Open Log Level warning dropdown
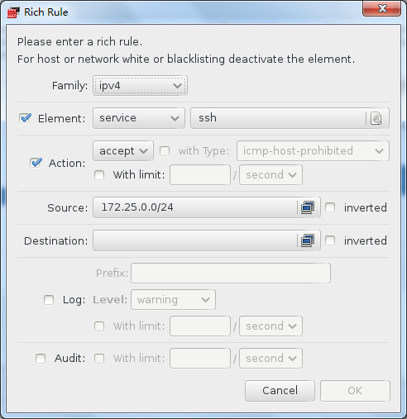 (x=173, y=300)
